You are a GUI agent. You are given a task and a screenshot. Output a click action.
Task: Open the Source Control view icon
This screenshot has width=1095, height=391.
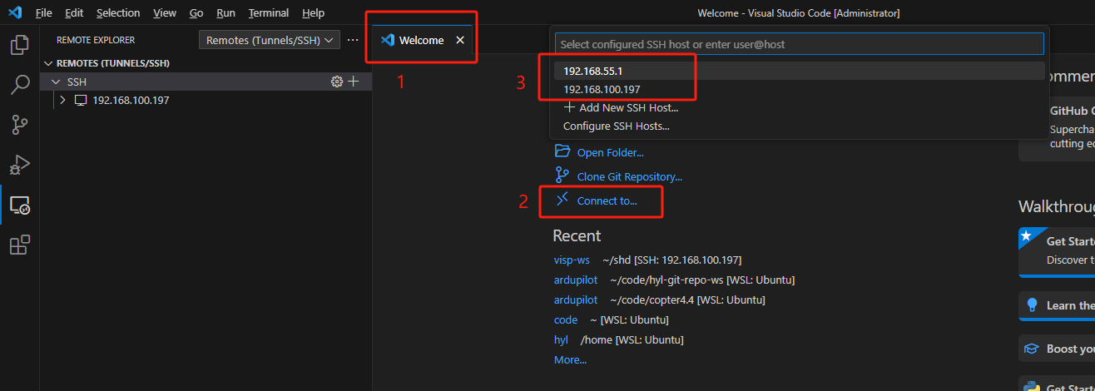(19, 125)
